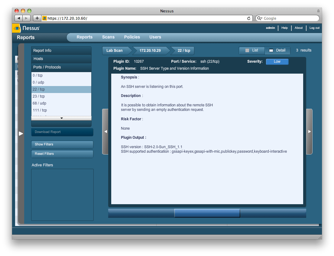Expand ports list with down arrow
334x256 pixels.
[x=61, y=118]
